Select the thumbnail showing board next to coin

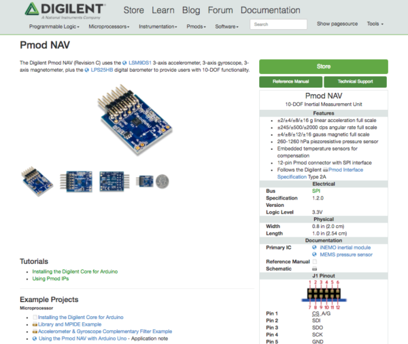[152, 181]
